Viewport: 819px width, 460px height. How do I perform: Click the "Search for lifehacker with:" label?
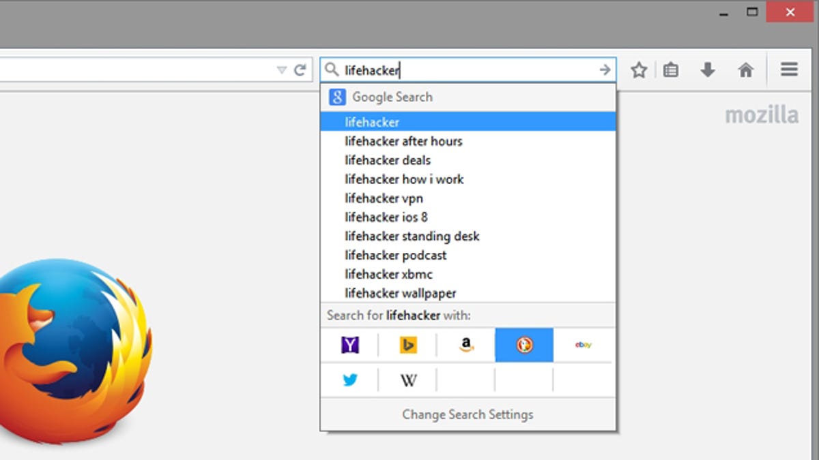pos(399,316)
